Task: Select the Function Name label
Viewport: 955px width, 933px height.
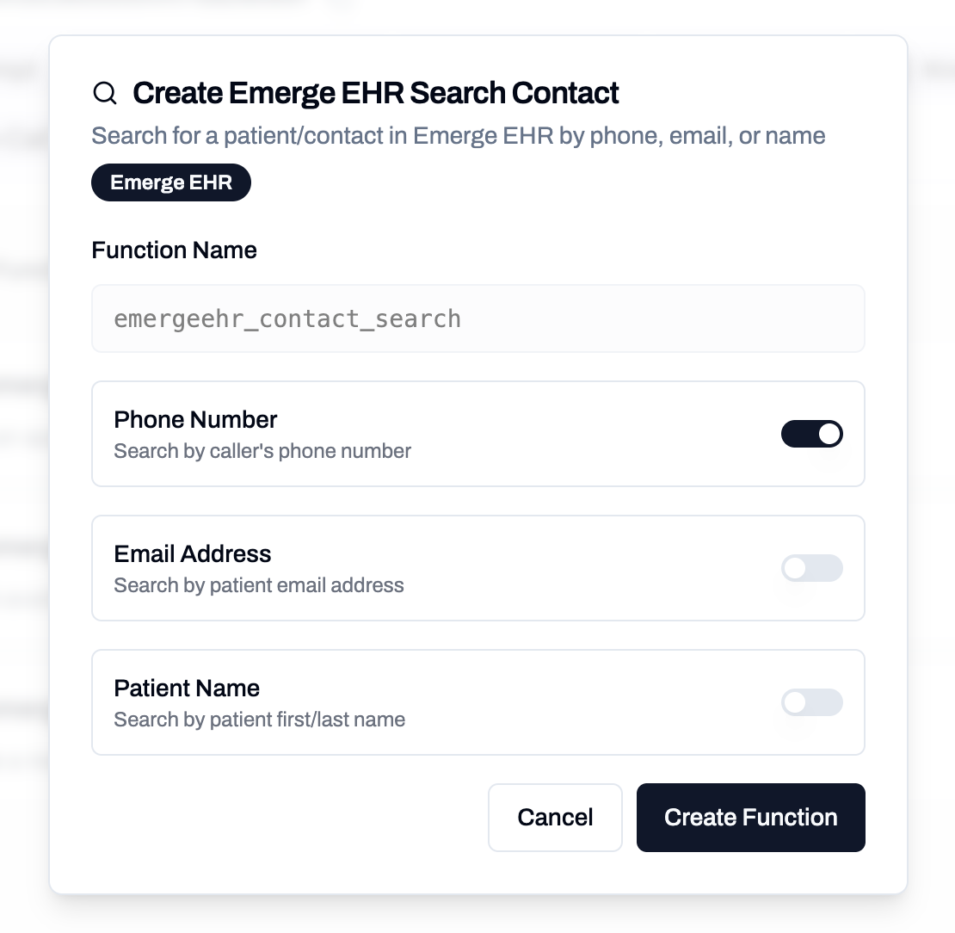Action: [x=174, y=250]
